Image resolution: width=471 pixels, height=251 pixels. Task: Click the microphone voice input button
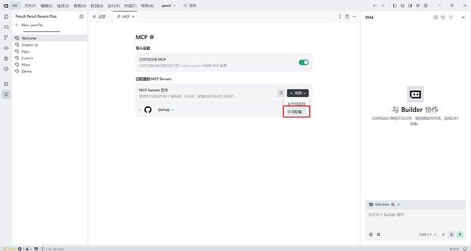click(451, 235)
